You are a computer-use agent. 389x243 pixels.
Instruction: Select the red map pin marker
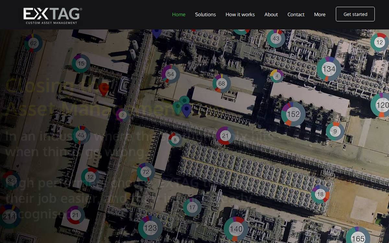pyautogui.click(x=104, y=89)
